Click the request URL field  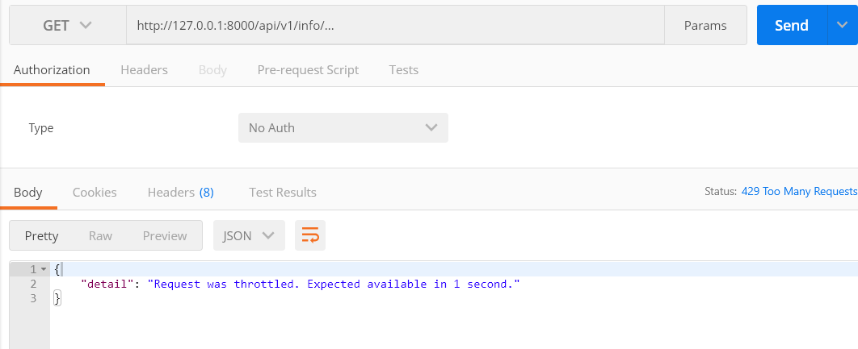tap(394, 26)
